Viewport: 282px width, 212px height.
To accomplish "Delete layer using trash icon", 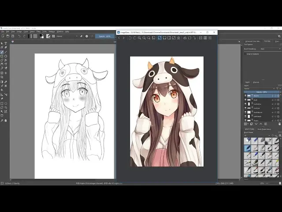I will coord(279,124).
